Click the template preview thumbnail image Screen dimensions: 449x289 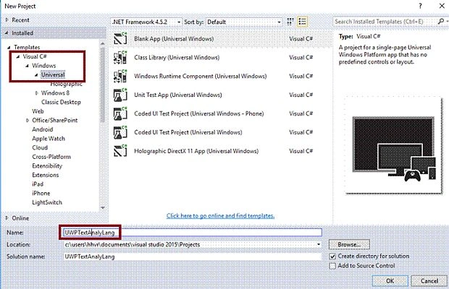pyautogui.click(x=394, y=146)
